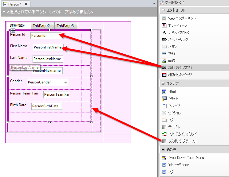Click the PersonNickname field

tap(47, 71)
